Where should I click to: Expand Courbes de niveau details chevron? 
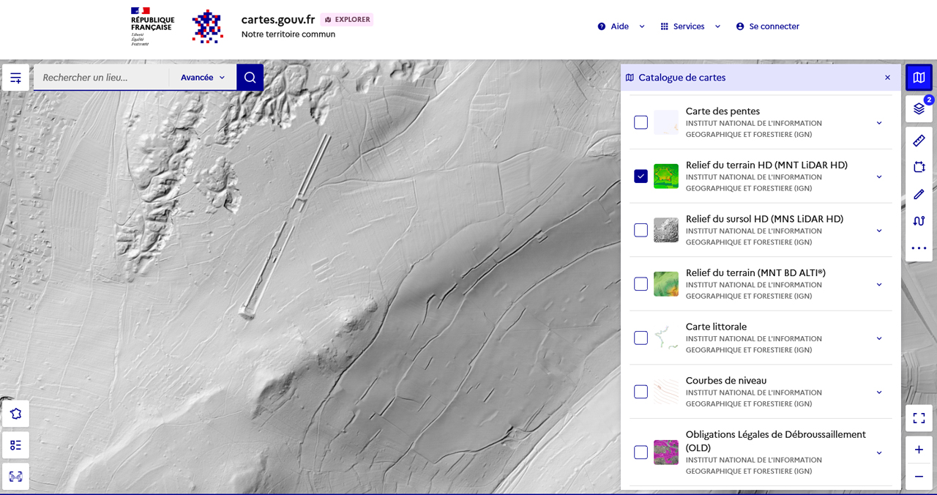click(879, 392)
